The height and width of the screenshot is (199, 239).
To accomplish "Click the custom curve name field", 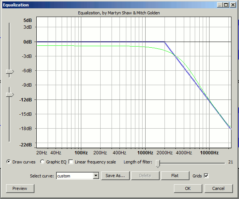I will (x=74, y=176).
